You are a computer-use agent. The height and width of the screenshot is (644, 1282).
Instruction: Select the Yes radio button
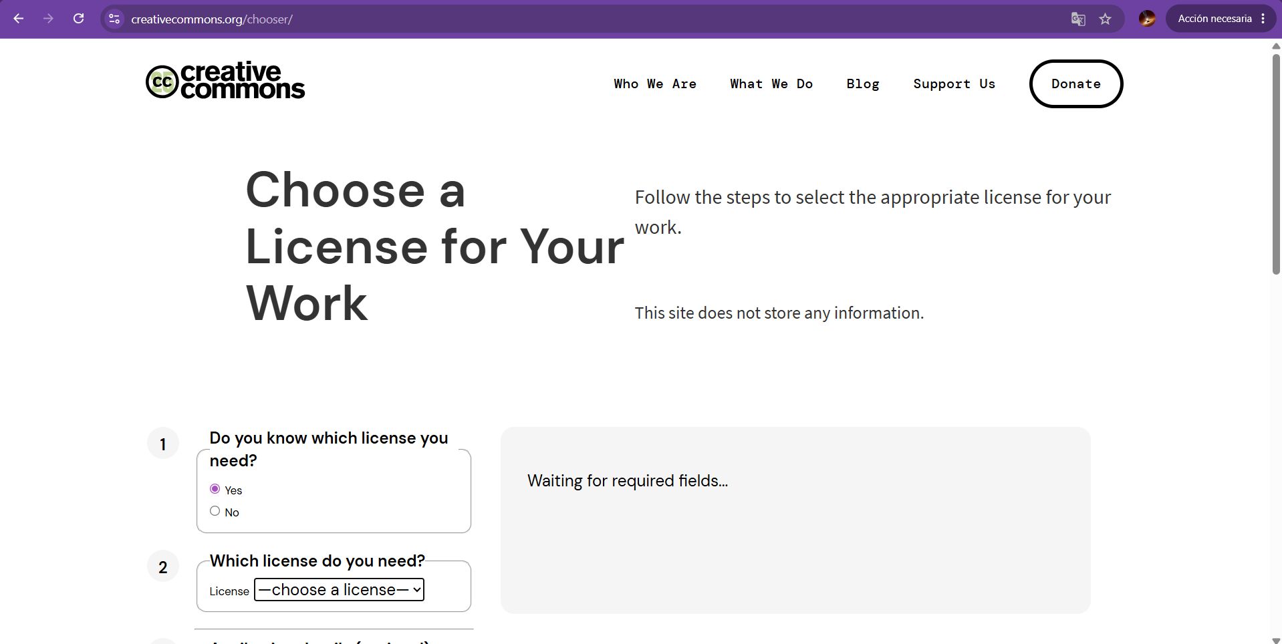(215, 489)
